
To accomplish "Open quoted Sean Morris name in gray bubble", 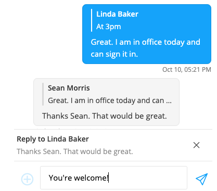I will tap(69, 88).
